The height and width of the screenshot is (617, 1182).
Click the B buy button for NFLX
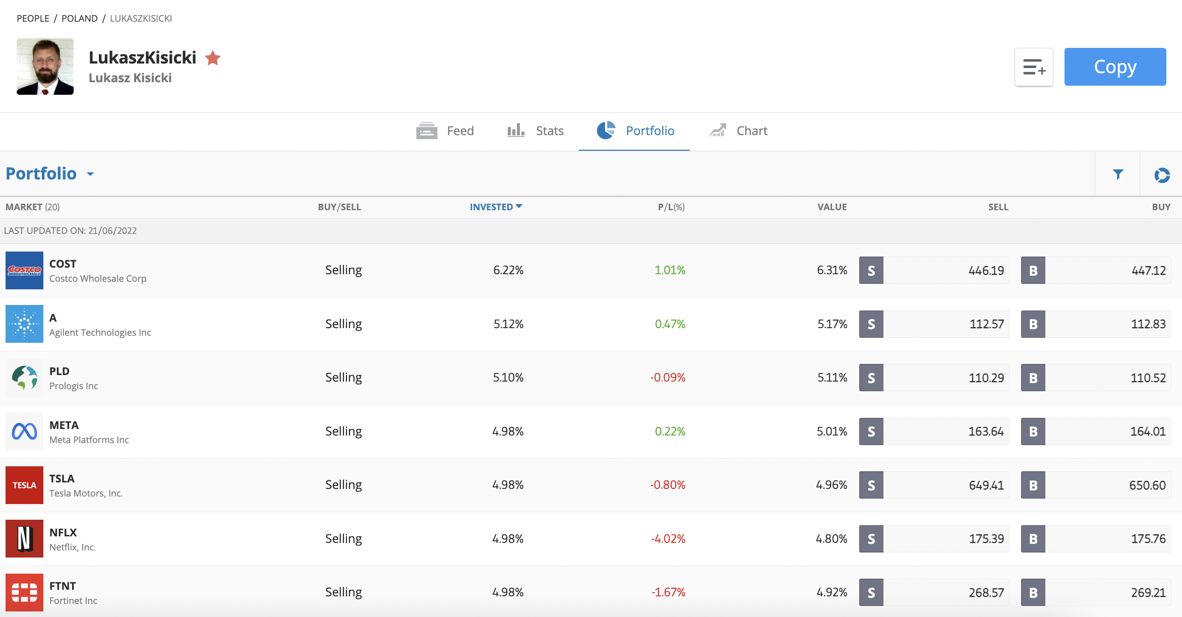tap(1033, 539)
